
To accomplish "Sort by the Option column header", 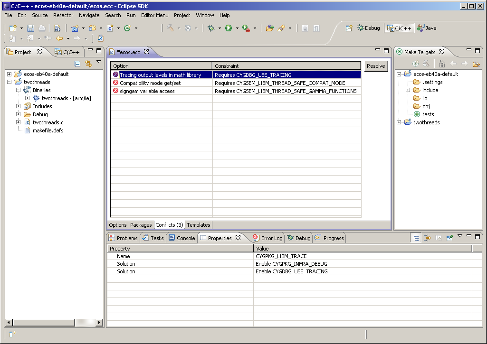I will [161, 66].
